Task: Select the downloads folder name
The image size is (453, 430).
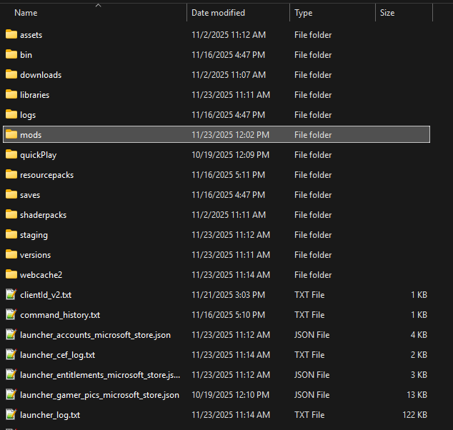Action: coord(41,75)
